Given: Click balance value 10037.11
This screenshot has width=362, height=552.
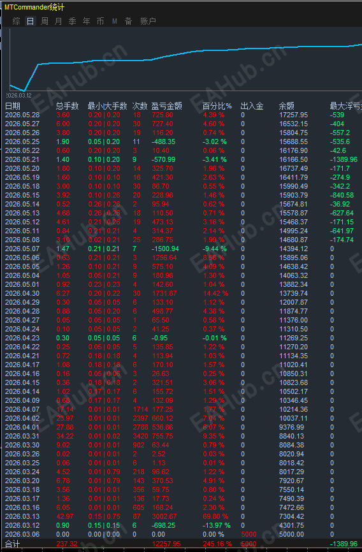Looking at the screenshot, I should point(293,418).
